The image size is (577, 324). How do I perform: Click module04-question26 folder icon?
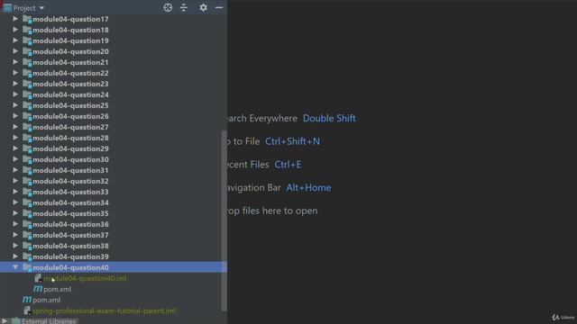tap(27, 116)
